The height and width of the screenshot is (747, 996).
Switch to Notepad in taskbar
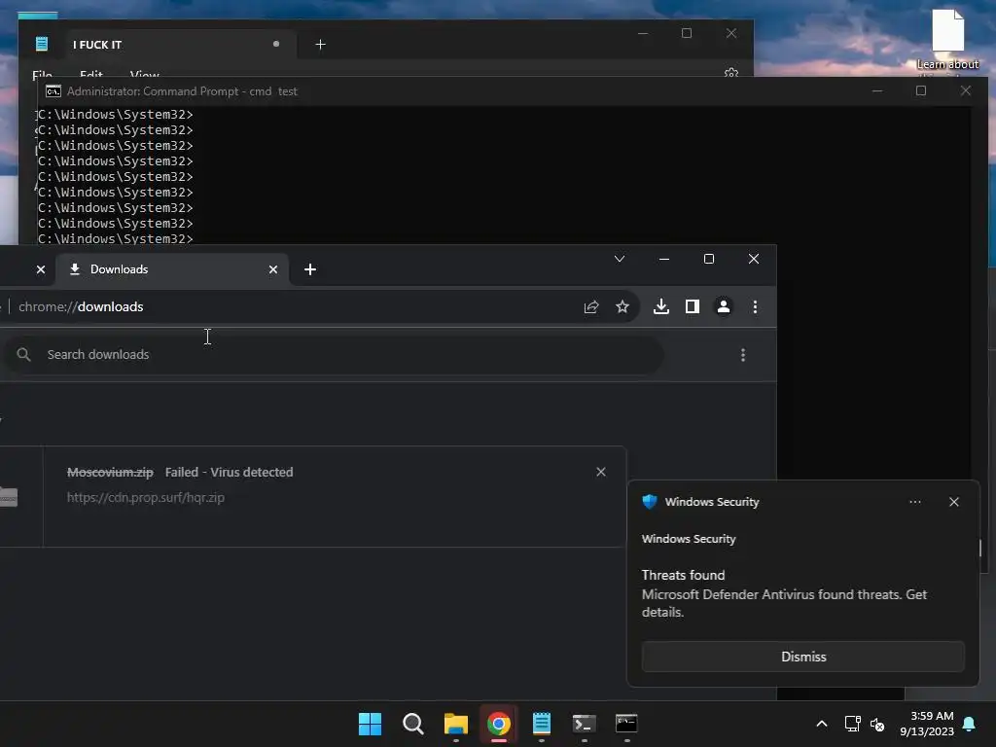(x=542, y=724)
